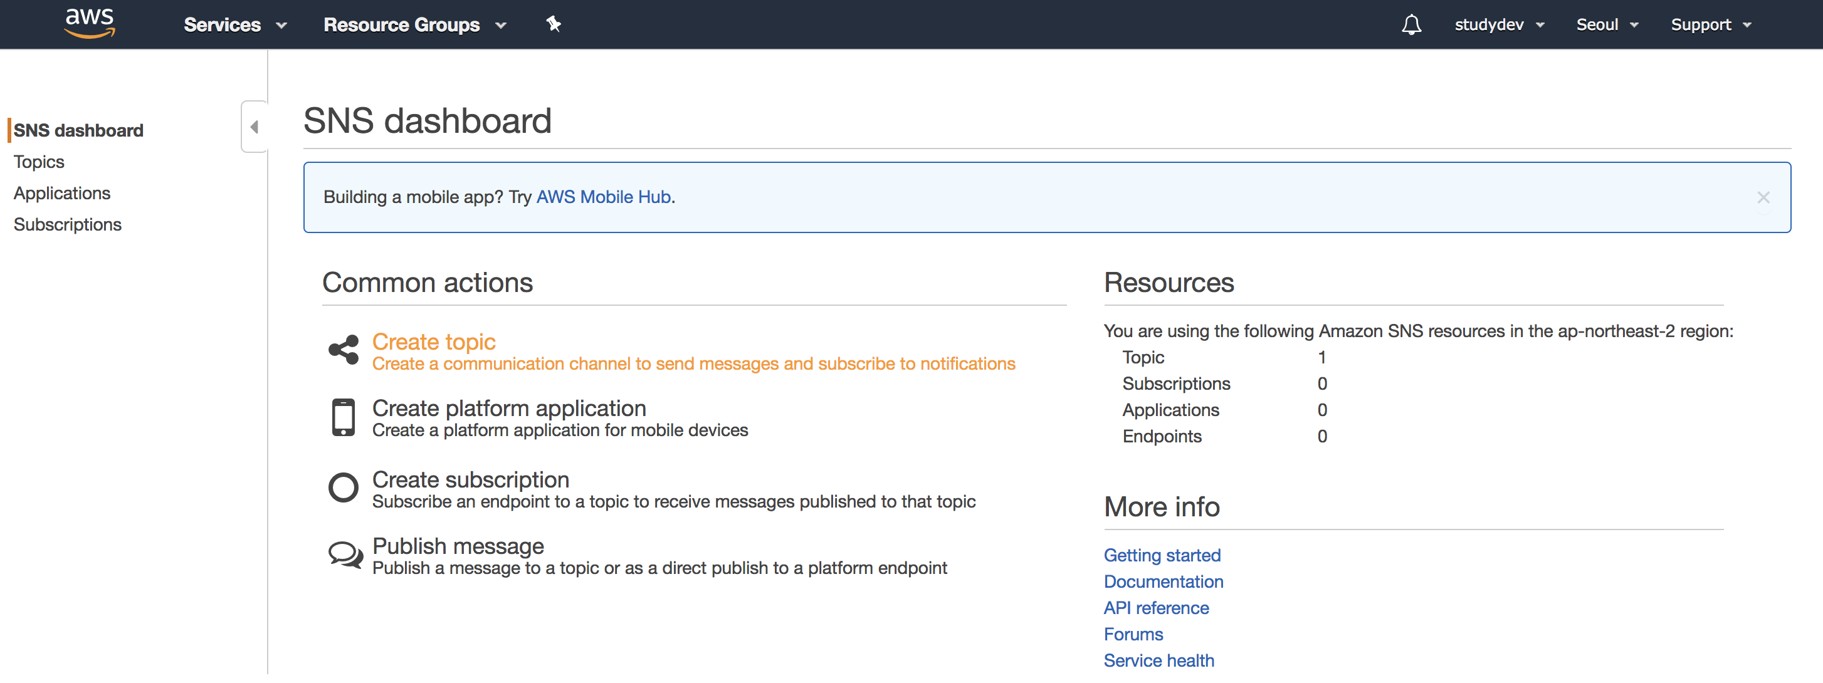Viewport: 1823px width, 683px height.
Task: Click the Publish message heading
Action: [458, 546]
